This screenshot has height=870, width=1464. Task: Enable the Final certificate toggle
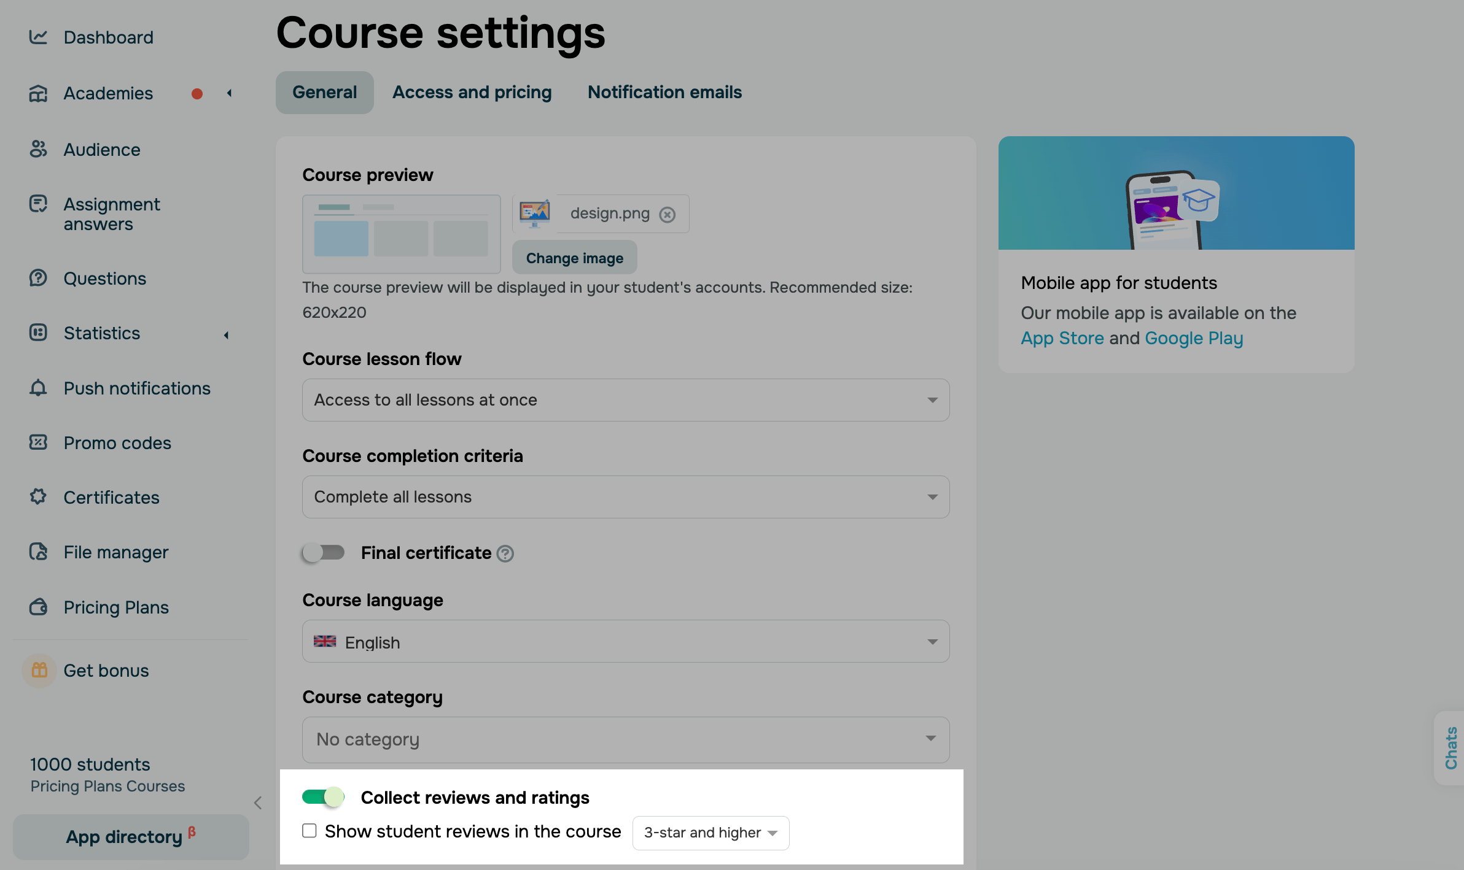323,553
